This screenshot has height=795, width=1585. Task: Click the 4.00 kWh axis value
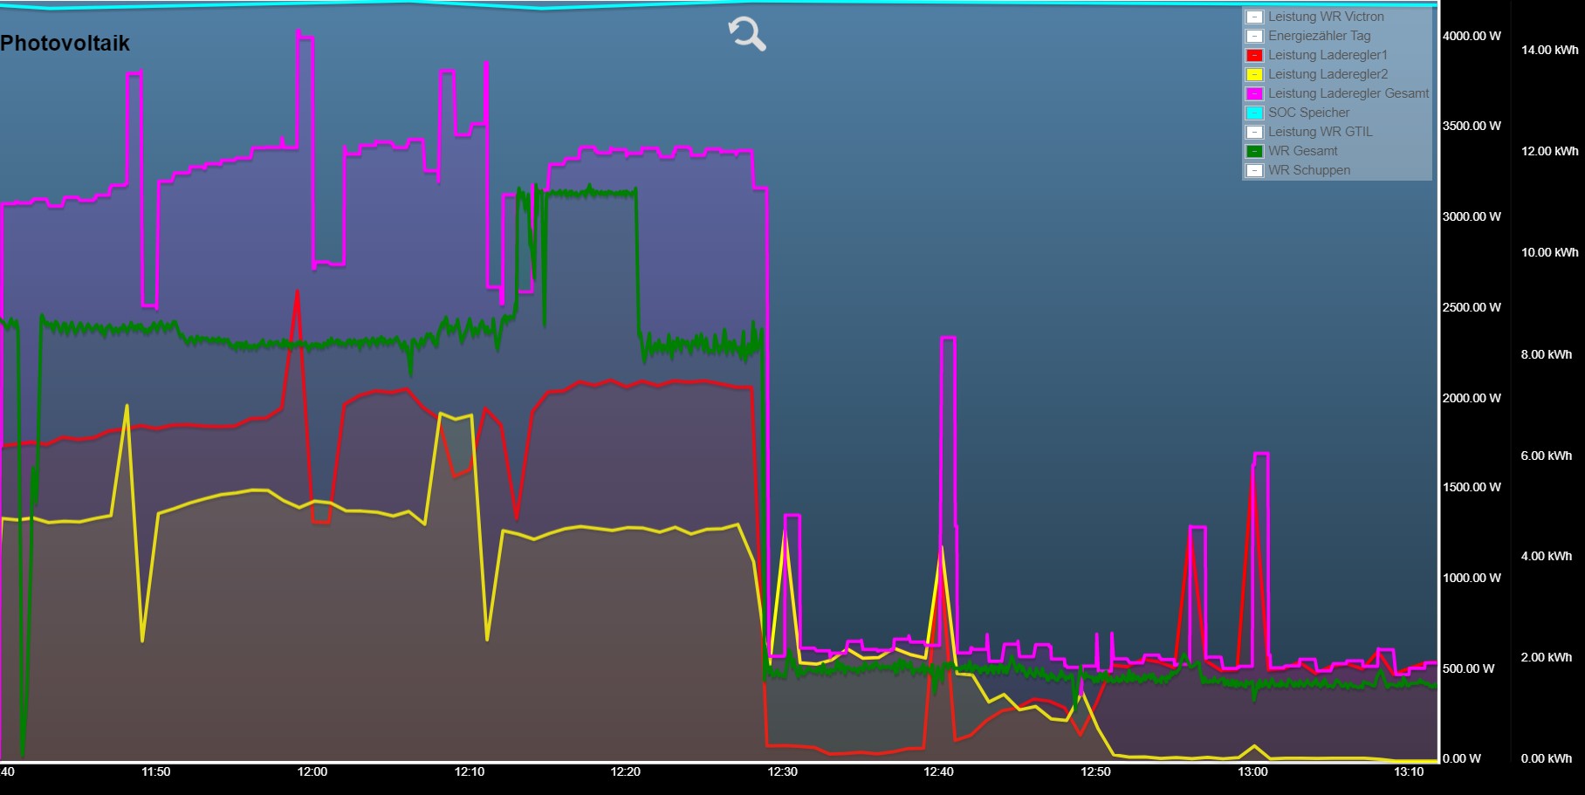coord(1547,556)
